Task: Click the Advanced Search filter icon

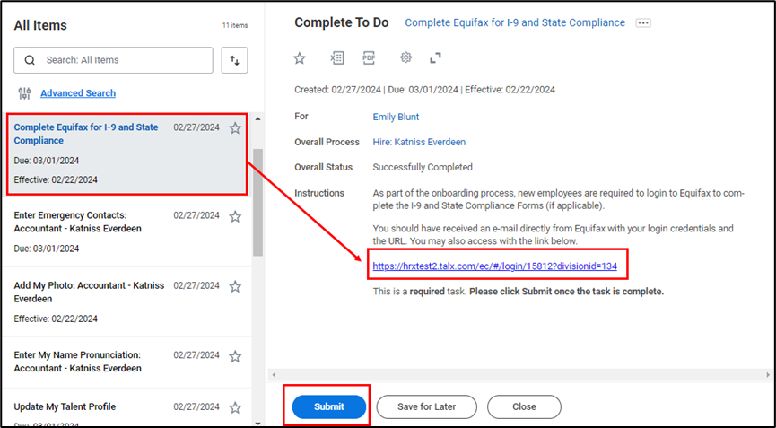Action: pyautogui.click(x=24, y=93)
